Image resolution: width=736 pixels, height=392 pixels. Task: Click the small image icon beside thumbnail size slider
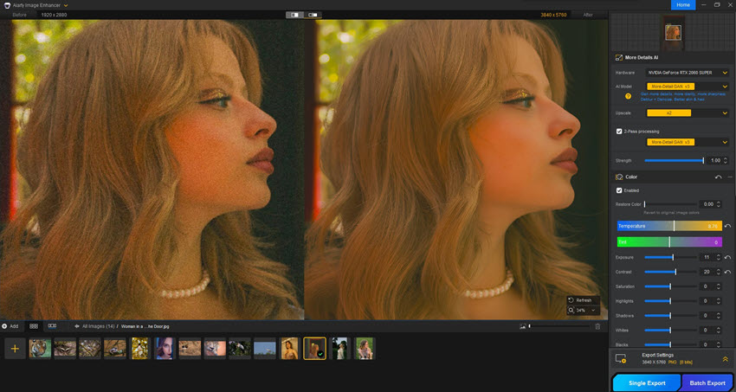click(522, 326)
